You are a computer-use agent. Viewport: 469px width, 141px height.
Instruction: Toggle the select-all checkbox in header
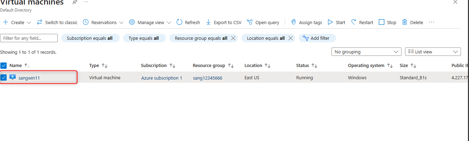pyautogui.click(x=3, y=65)
